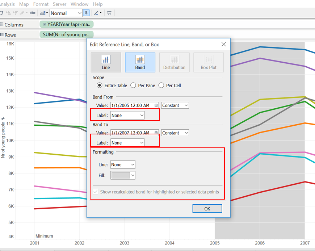Select the Box Plot reference type
Image resolution: width=315 pixels, height=251 pixels.
(x=209, y=63)
